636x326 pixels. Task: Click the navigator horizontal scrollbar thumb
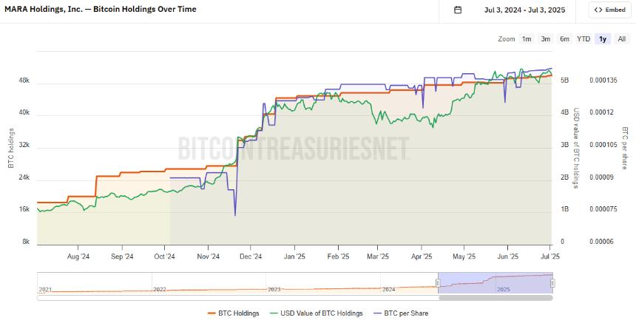point(495,298)
